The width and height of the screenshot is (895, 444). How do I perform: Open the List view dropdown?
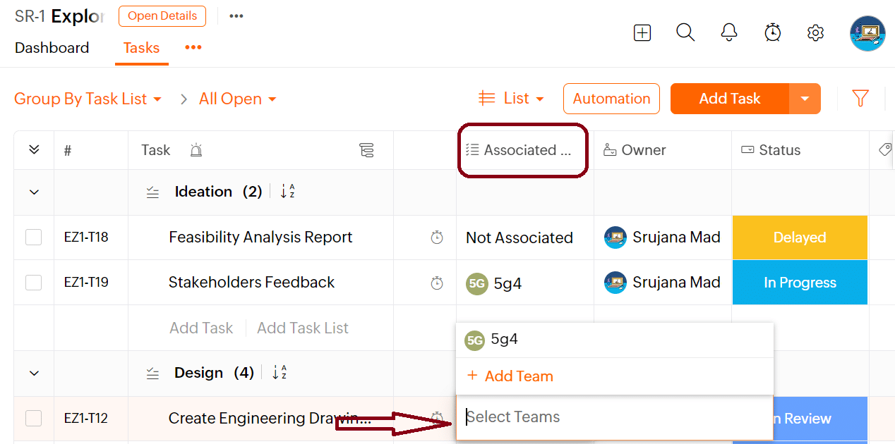pos(512,99)
